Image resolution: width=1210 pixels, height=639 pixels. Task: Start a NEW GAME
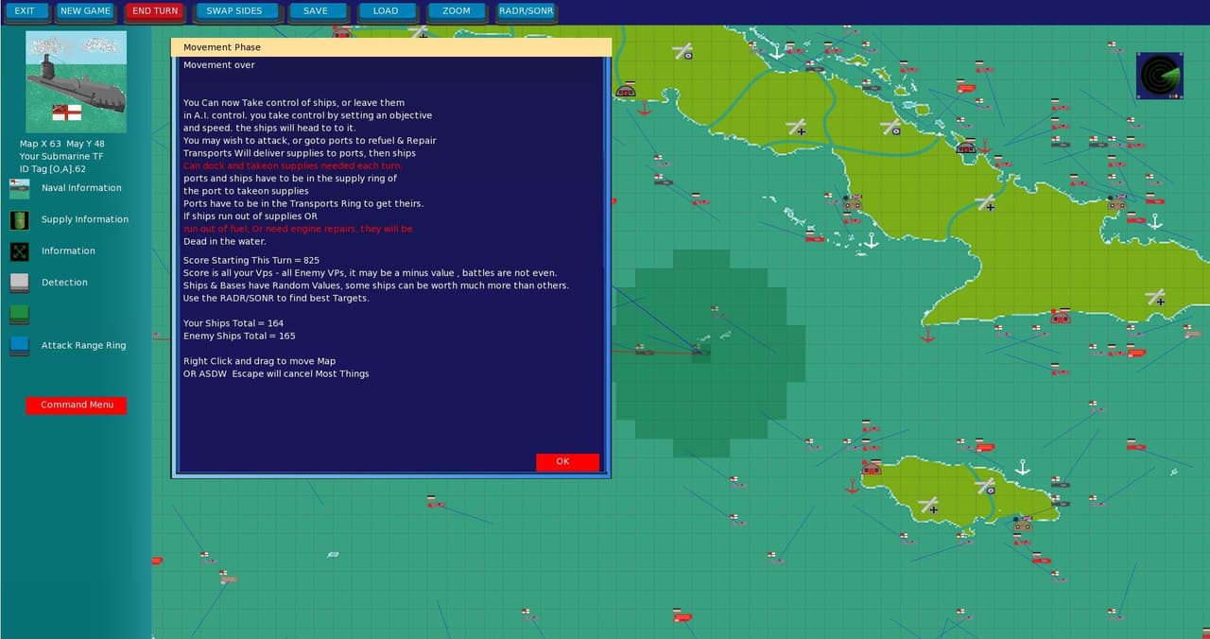pyautogui.click(x=85, y=11)
